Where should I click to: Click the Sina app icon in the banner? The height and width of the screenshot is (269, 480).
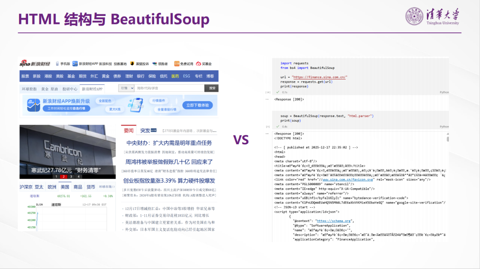tap(33, 105)
